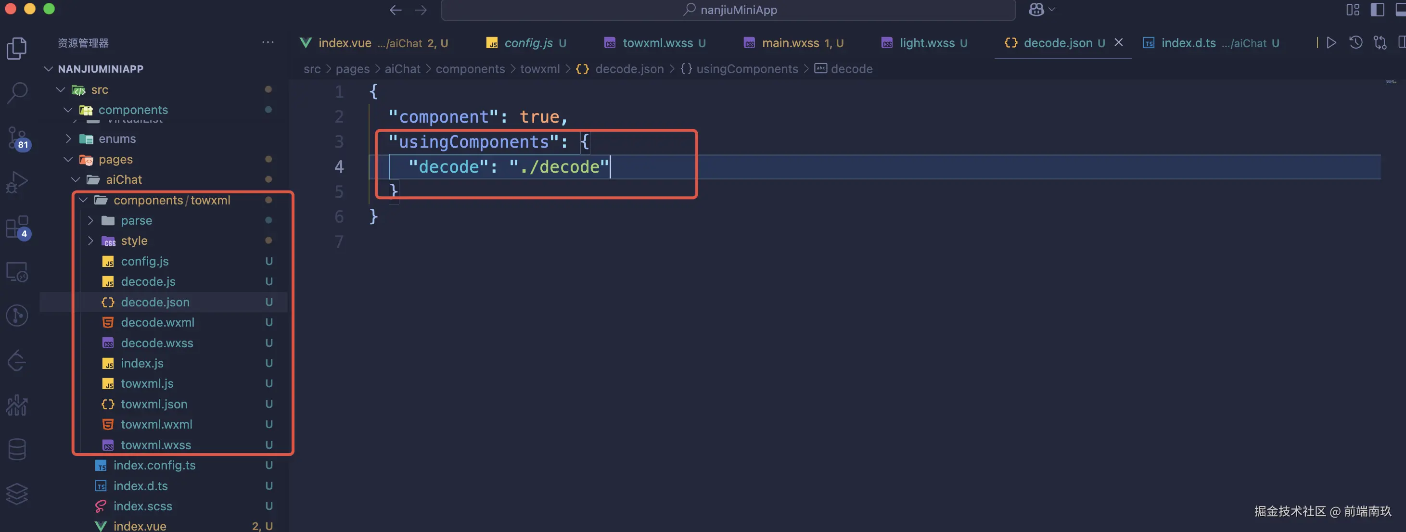Open the Extensions view icon

pos(17,227)
